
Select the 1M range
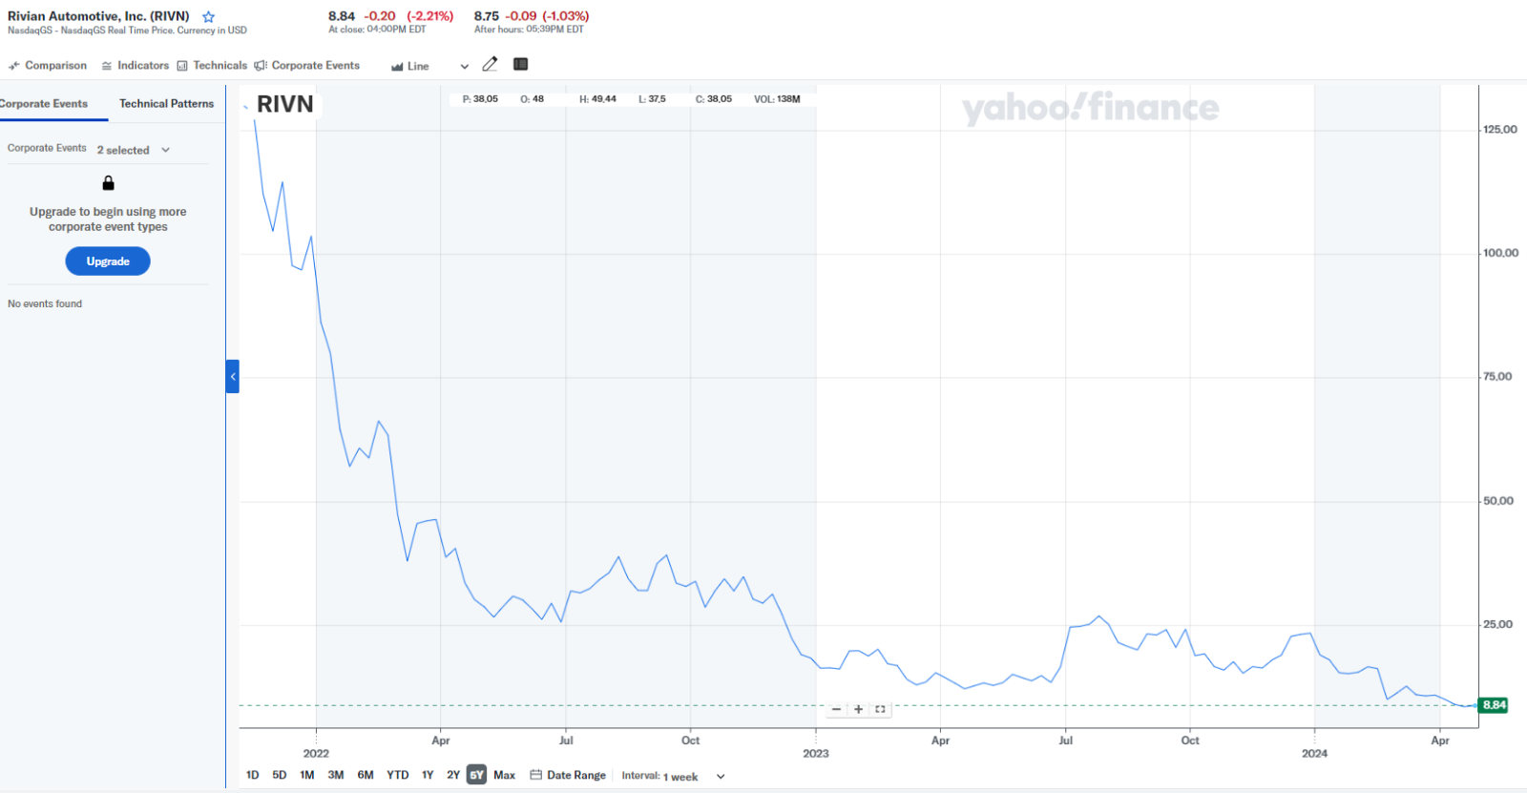point(307,776)
